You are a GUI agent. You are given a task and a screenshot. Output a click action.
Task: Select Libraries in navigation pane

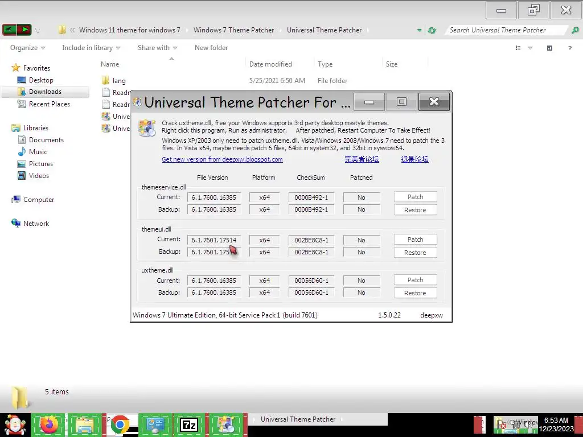coord(30,128)
